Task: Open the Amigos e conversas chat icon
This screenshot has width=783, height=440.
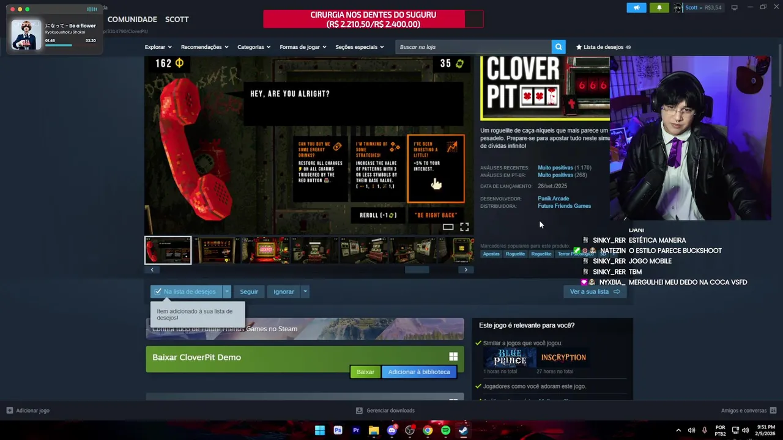Action: [773, 411]
